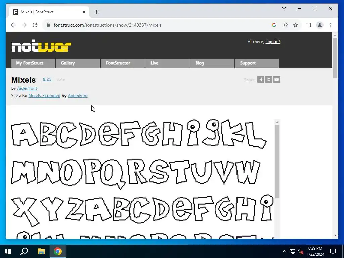The height and width of the screenshot is (258, 344).
Task: Open a new tab with plus icon
Action: tap(97, 12)
